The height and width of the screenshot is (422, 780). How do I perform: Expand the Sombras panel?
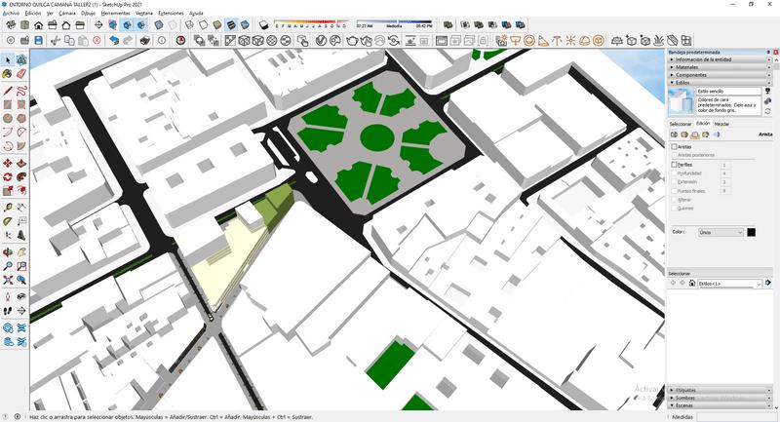[720, 399]
